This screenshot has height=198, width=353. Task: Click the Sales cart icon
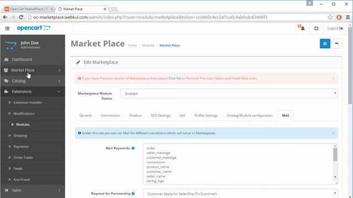tap(7, 190)
